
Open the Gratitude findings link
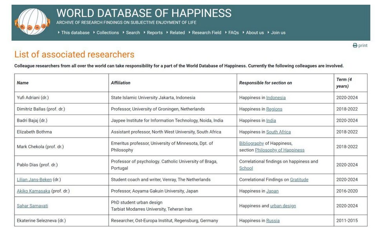299,179
